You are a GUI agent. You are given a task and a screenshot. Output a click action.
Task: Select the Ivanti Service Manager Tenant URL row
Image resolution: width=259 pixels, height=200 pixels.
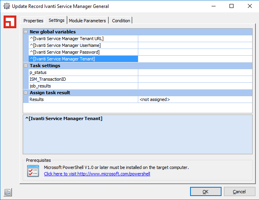click(83, 39)
